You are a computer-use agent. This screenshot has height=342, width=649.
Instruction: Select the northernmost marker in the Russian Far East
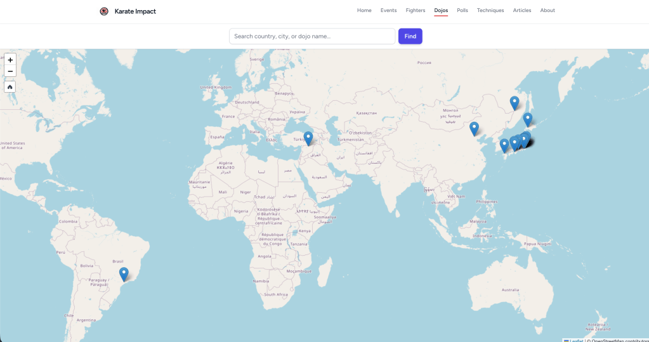(515, 102)
